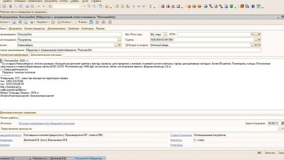Click the green book icon in main toolbar
Image resolution: width=284 pixels, height=160 pixels.
coord(232,6)
